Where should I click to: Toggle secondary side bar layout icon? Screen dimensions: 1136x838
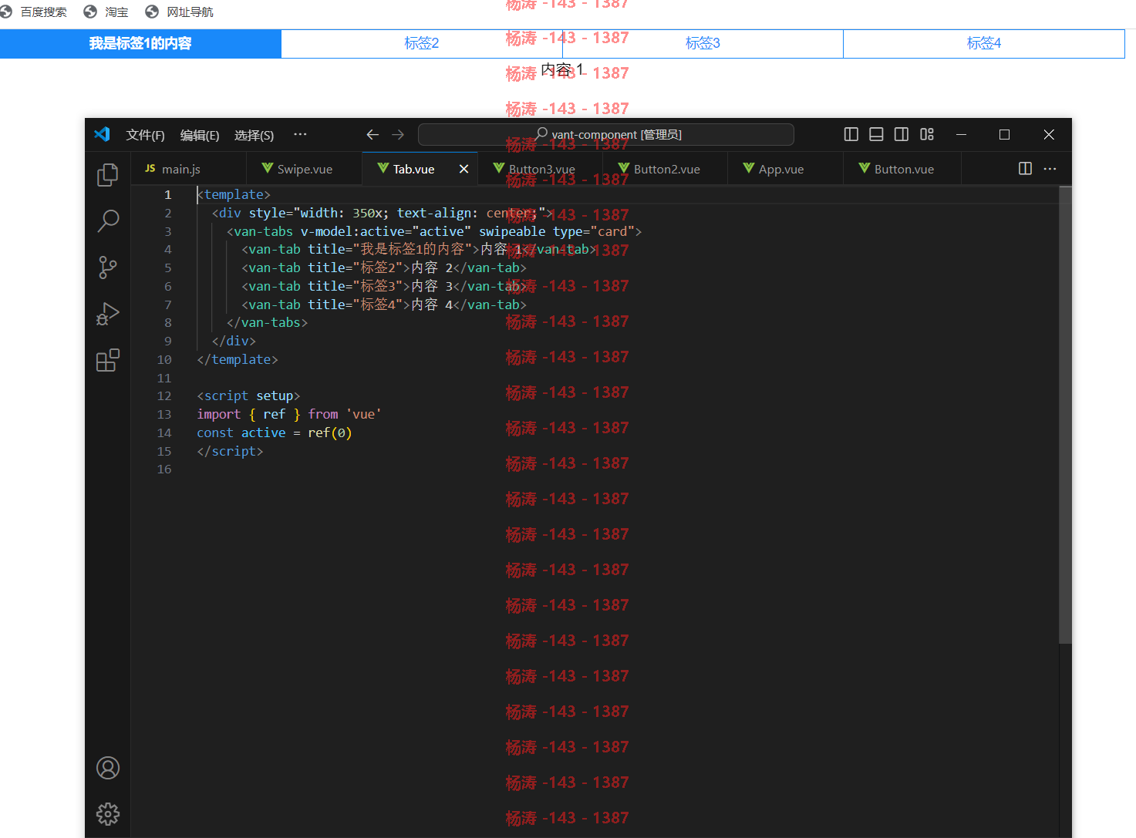click(902, 134)
